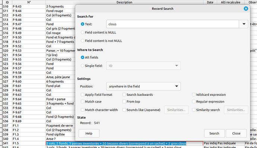Screen dimensions: 257x148
Task: Click cell 'F1.5' in N° column
Action: click(29, 144)
